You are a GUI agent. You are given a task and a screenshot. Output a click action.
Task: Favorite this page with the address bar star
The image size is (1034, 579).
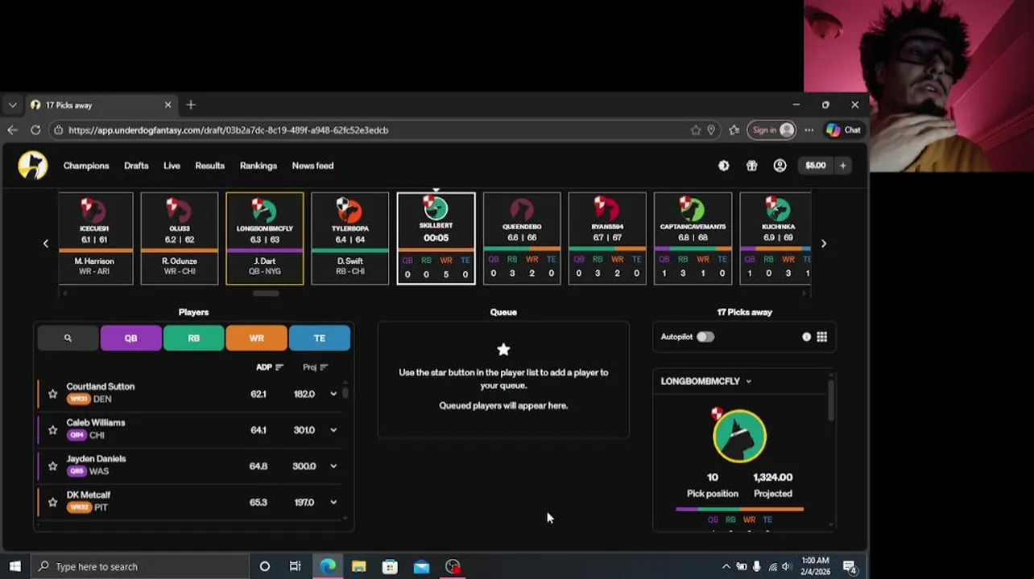click(695, 129)
